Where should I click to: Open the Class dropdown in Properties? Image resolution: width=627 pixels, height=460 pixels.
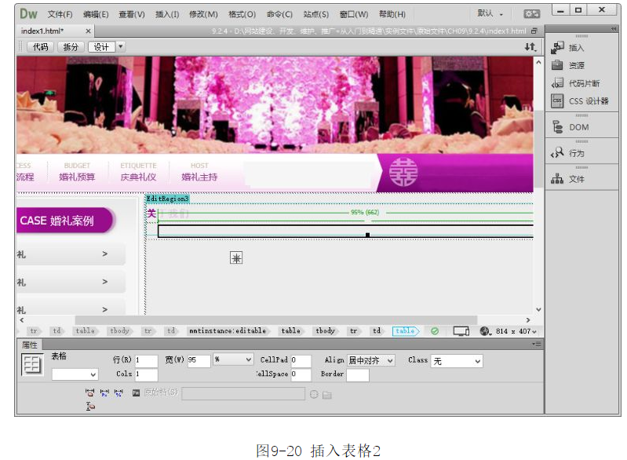tap(457, 361)
